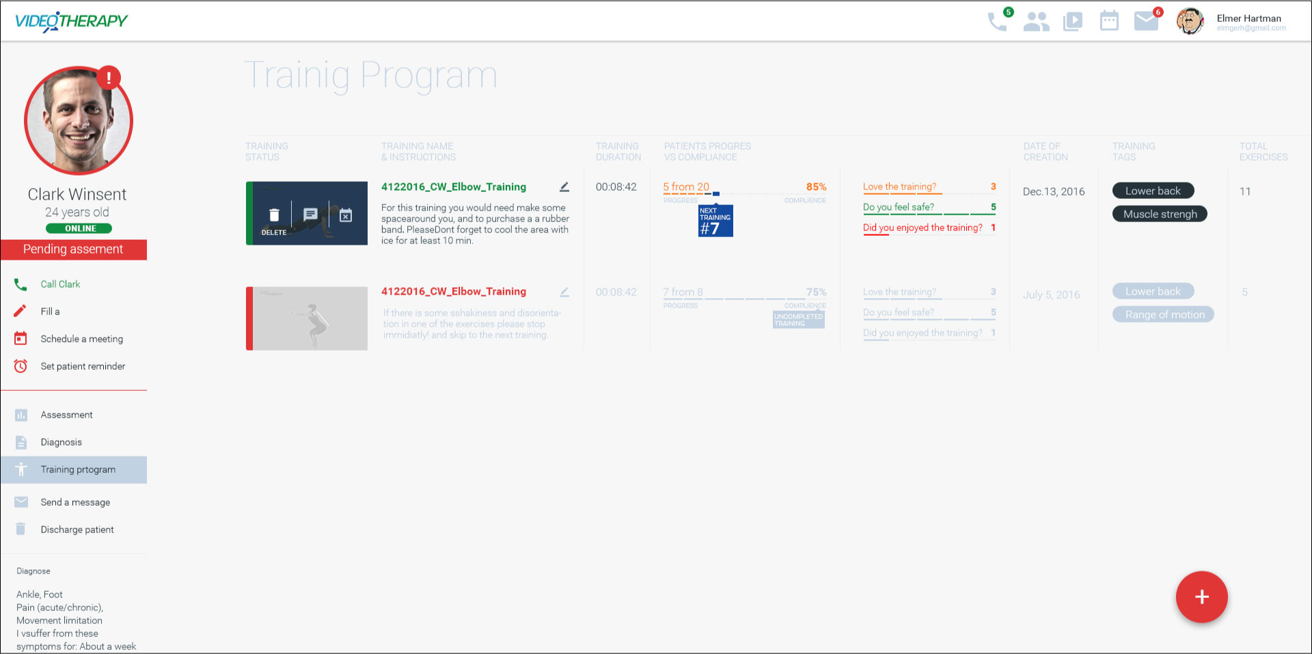
Task: Click the alarm clock icon for patient reminder
Action: click(x=20, y=366)
